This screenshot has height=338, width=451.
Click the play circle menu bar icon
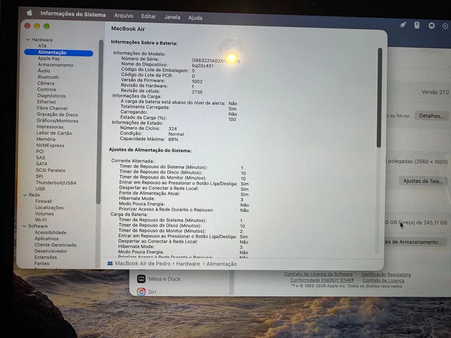pos(445,26)
